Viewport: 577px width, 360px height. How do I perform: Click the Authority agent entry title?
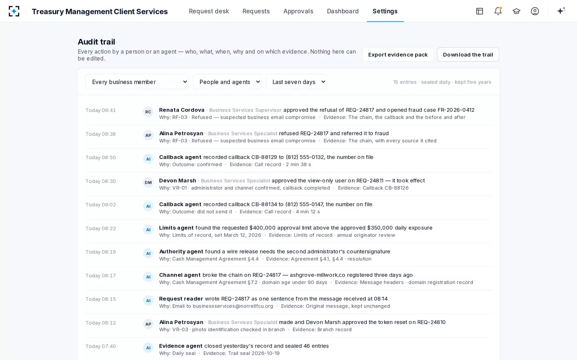coord(181,252)
